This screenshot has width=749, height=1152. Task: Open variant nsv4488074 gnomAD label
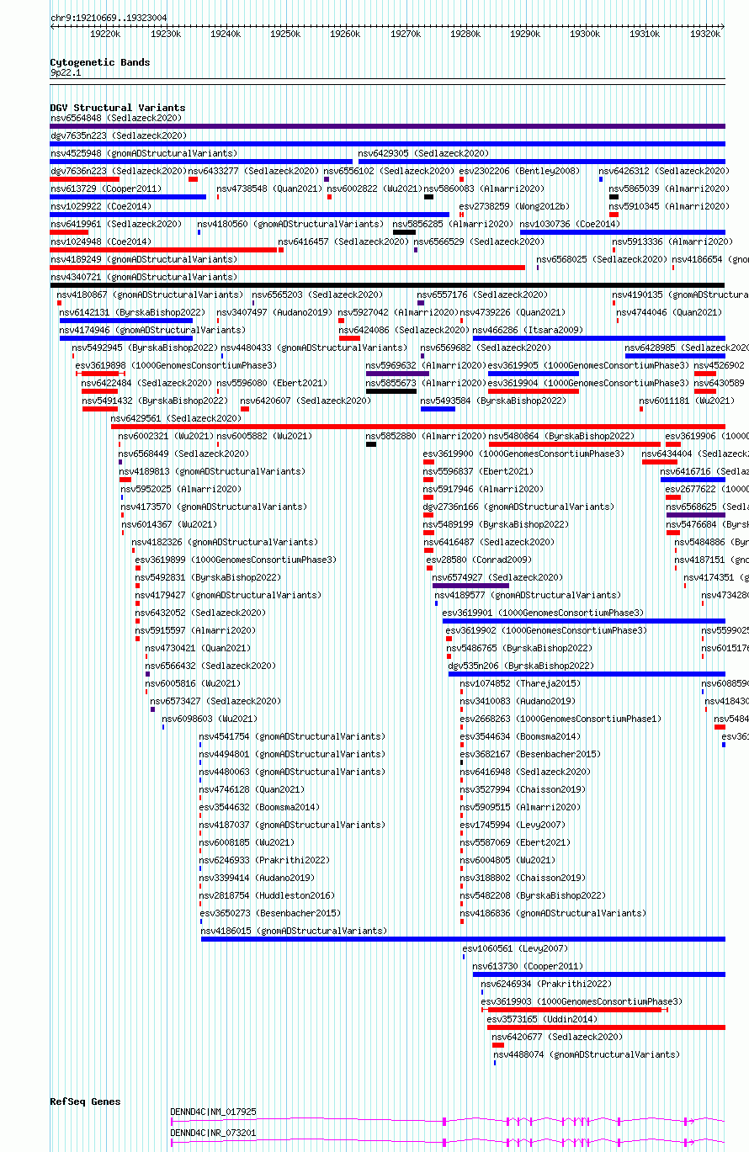click(x=587, y=1054)
